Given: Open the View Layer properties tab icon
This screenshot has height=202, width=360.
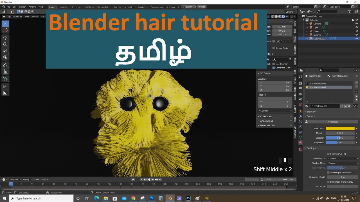Looking at the screenshot, I should coord(300,94).
